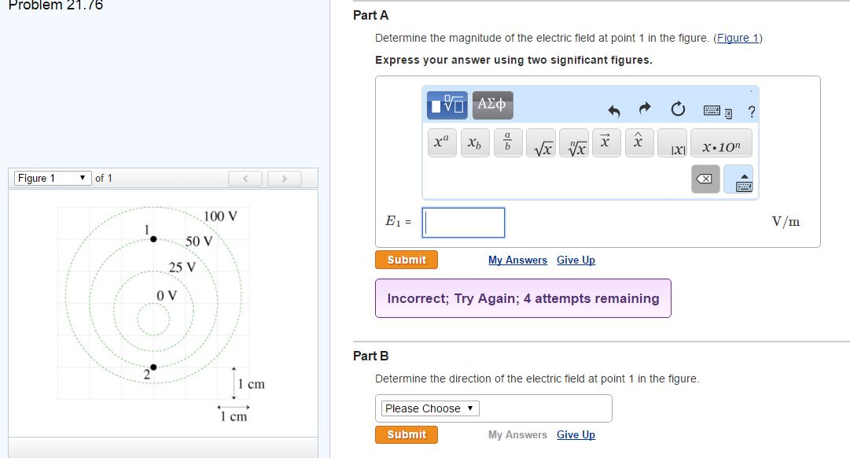Insert vector arrow template
The height and width of the screenshot is (458, 850).
click(606, 142)
